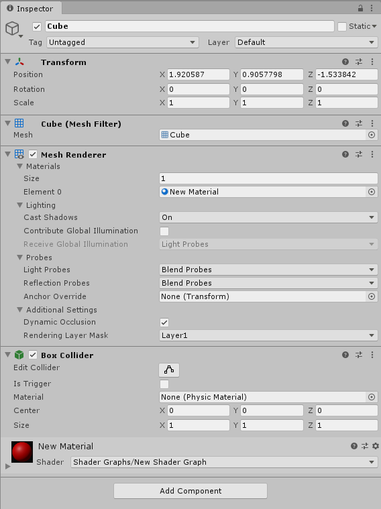Open New Material gear settings icon
The height and width of the screenshot is (509, 381).
[x=376, y=446]
